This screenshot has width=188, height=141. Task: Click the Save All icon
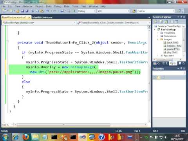[27, 11]
